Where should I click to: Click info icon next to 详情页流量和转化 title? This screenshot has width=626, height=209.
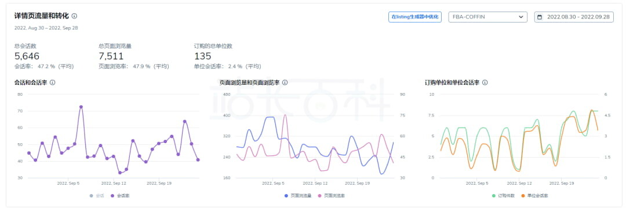click(x=74, y=16)
